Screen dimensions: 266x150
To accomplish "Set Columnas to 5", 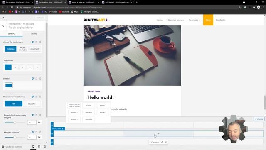I will [37, 67].
